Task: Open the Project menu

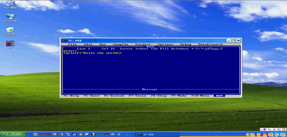Action: (143, 45)
